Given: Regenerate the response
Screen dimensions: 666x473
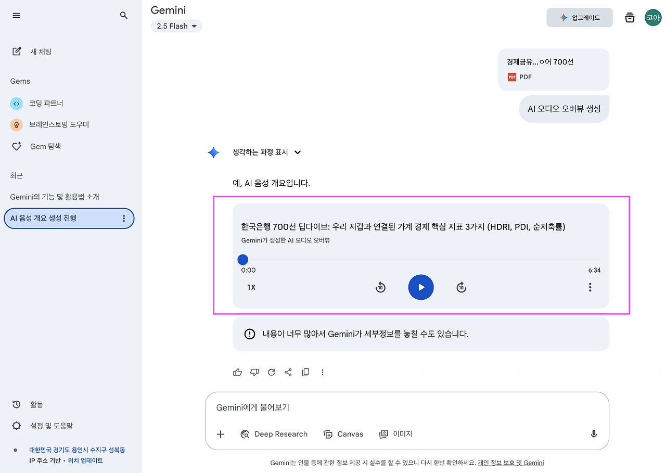Looking at the screenshot, I should click(x=271, y=372).
